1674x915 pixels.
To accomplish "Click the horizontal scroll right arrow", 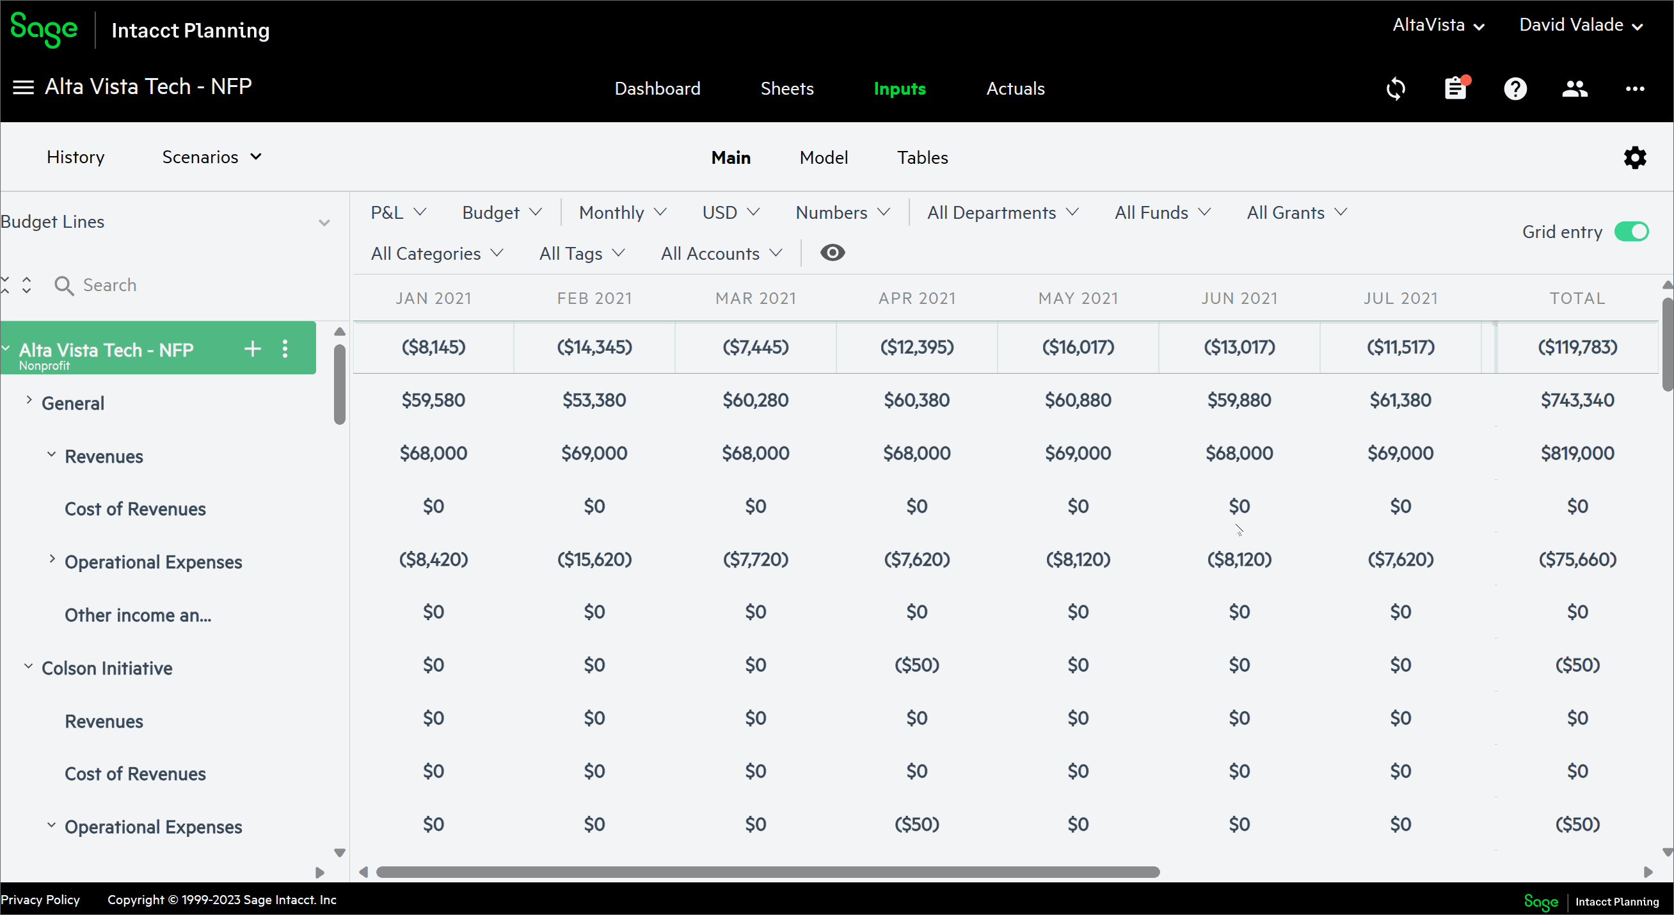I will [x=1648, y=872].
